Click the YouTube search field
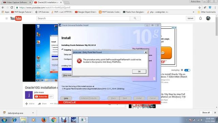 point(83,18)
